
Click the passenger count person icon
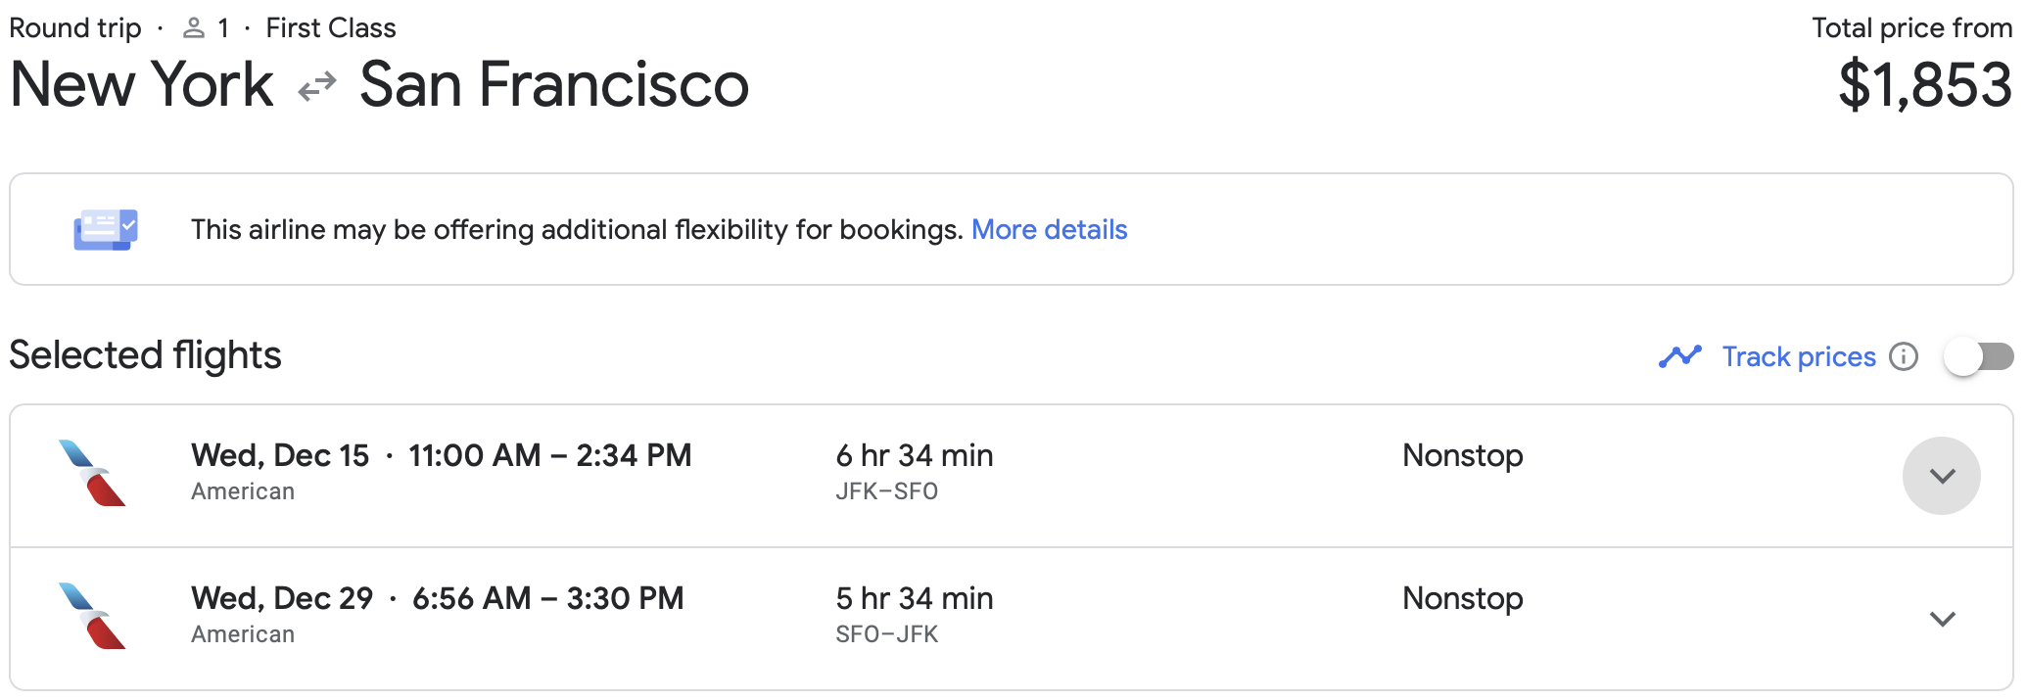point(194,28)
